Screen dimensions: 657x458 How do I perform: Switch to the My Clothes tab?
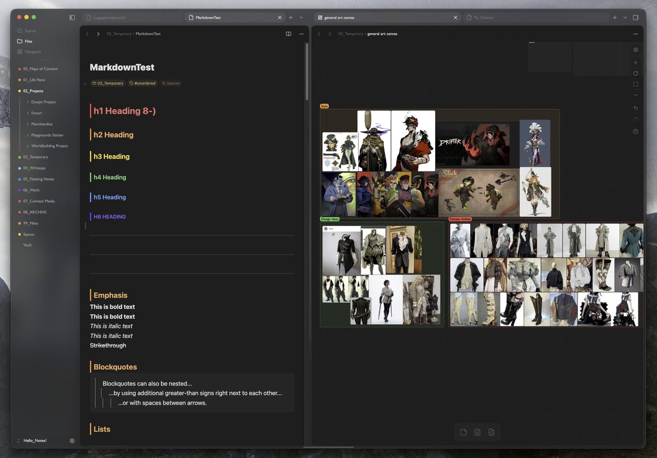(535, 18)
